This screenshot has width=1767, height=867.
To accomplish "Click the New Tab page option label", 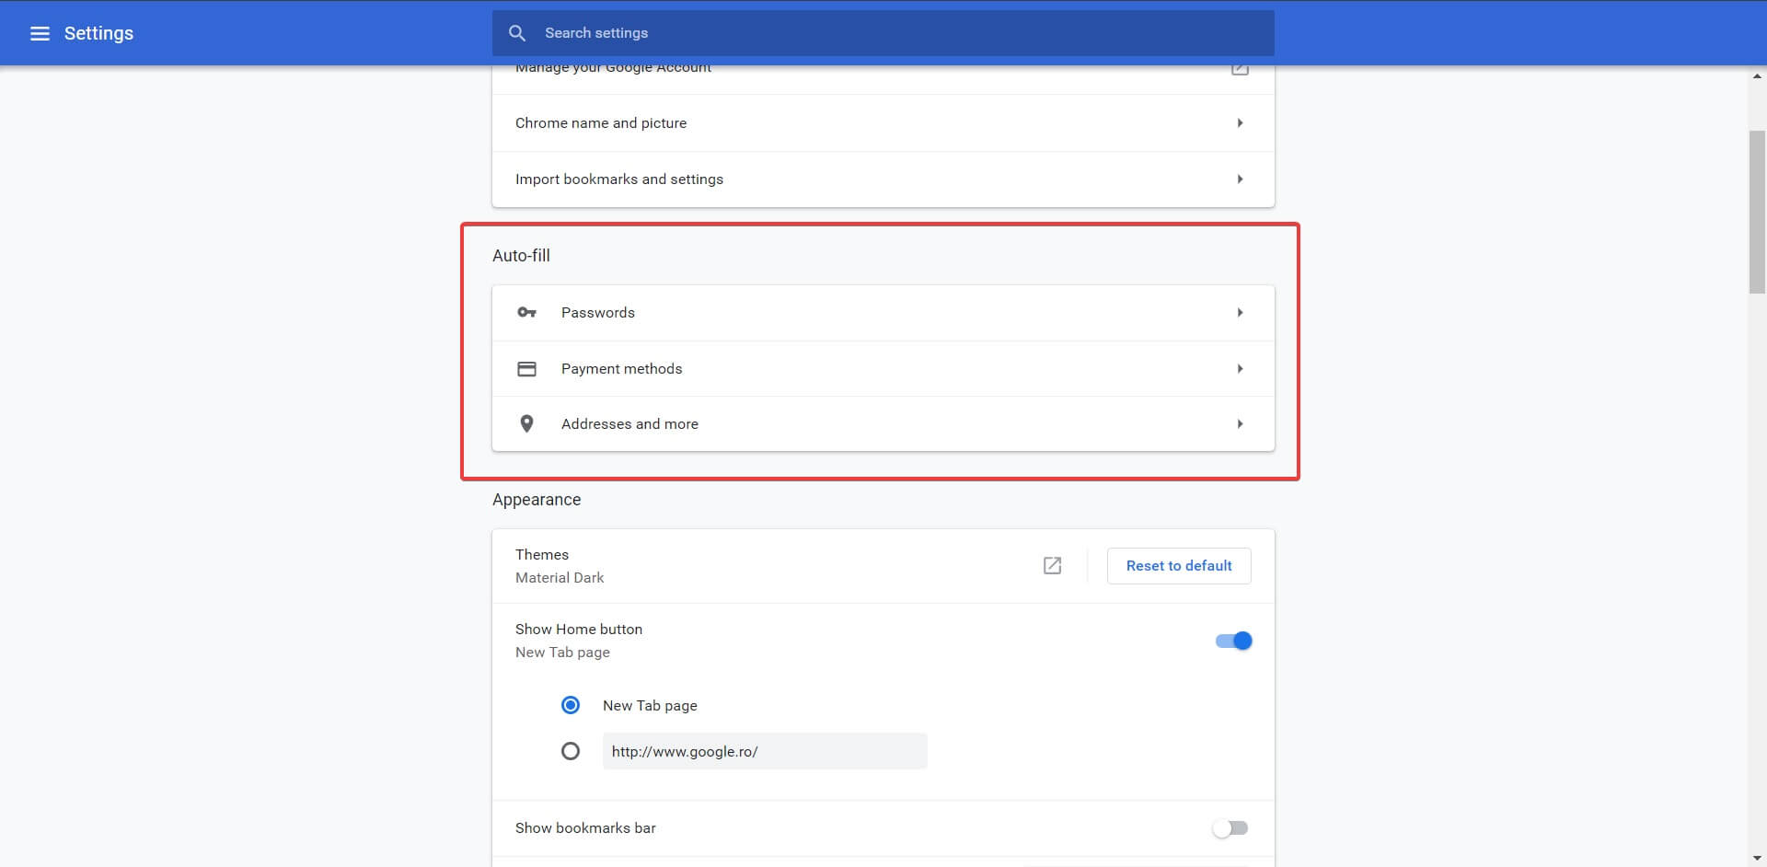I will (650, 706).
